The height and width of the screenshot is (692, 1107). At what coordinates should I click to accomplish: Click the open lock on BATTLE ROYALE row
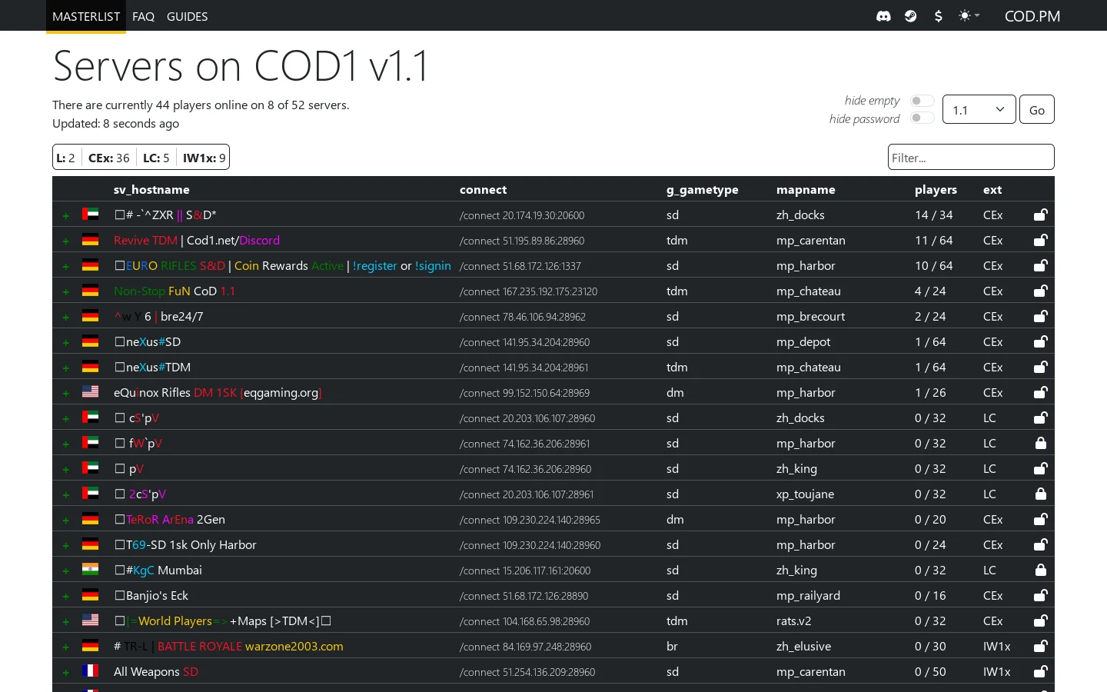[1040, 646]
